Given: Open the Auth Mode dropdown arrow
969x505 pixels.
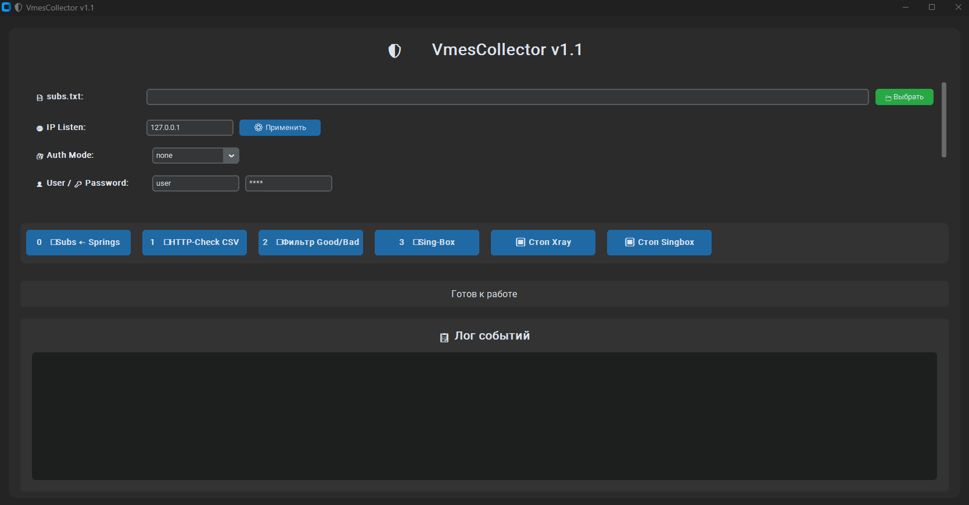Looking at the screenshot, I should (231, 156).
